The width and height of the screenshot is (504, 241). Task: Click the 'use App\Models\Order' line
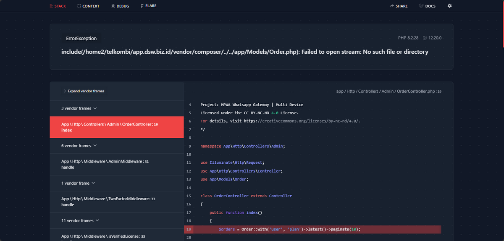pos(225,179)
